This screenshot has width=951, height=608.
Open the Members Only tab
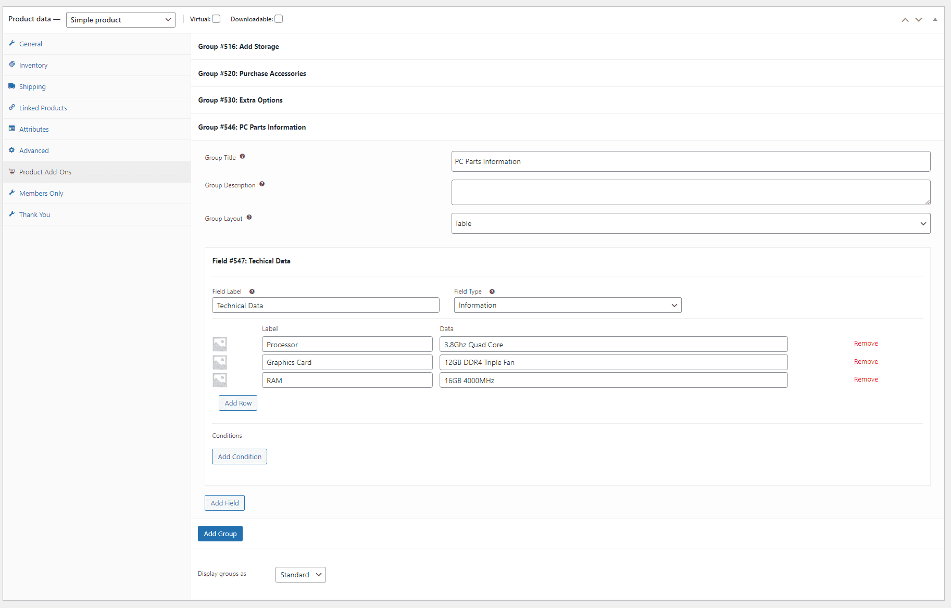click(x=97, y=193)
